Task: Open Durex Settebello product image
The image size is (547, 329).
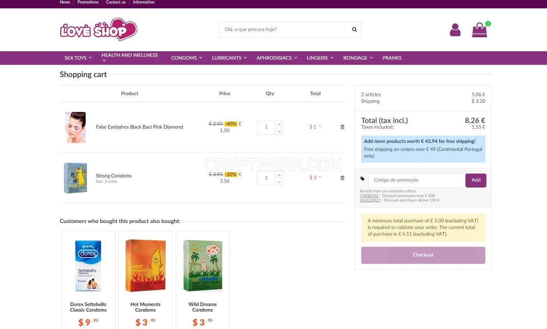Action: tap(88, 265)
